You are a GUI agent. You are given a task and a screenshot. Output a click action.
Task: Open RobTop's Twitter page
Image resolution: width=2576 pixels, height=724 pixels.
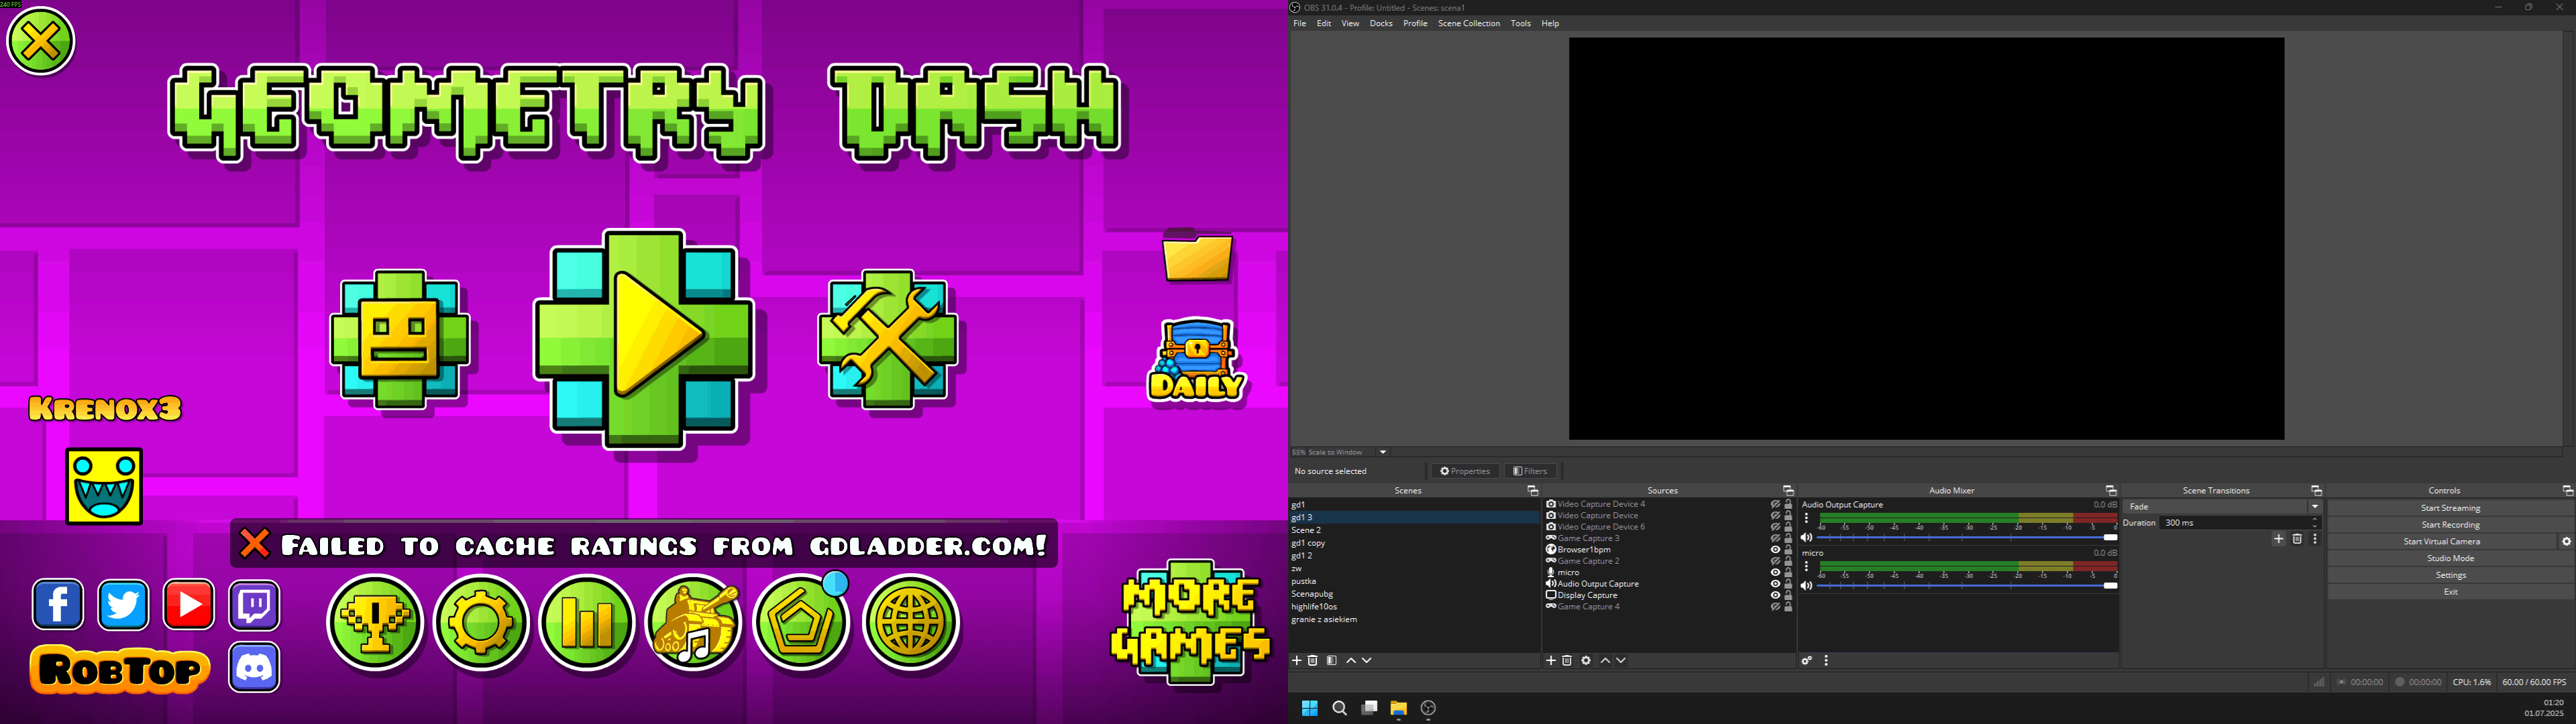[x=123, y=604]
